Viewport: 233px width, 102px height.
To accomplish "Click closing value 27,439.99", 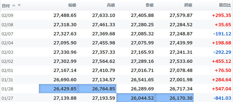I will click(x=181, y=43).
